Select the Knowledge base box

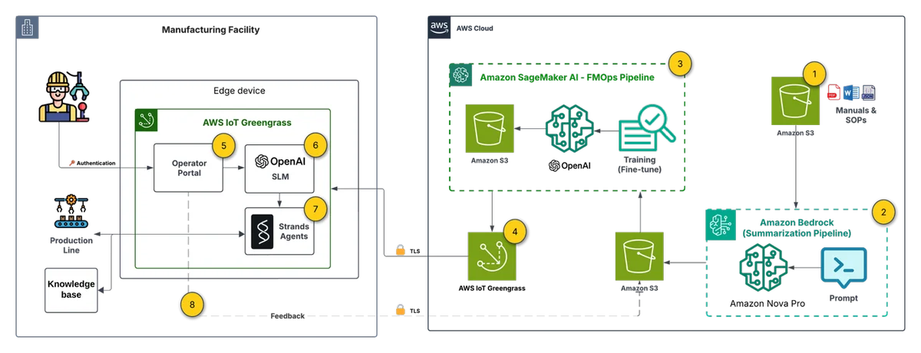click(x=72, y=290)
